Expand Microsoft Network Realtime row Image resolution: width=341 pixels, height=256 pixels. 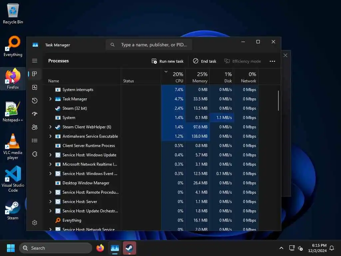[x=51, y=164]
